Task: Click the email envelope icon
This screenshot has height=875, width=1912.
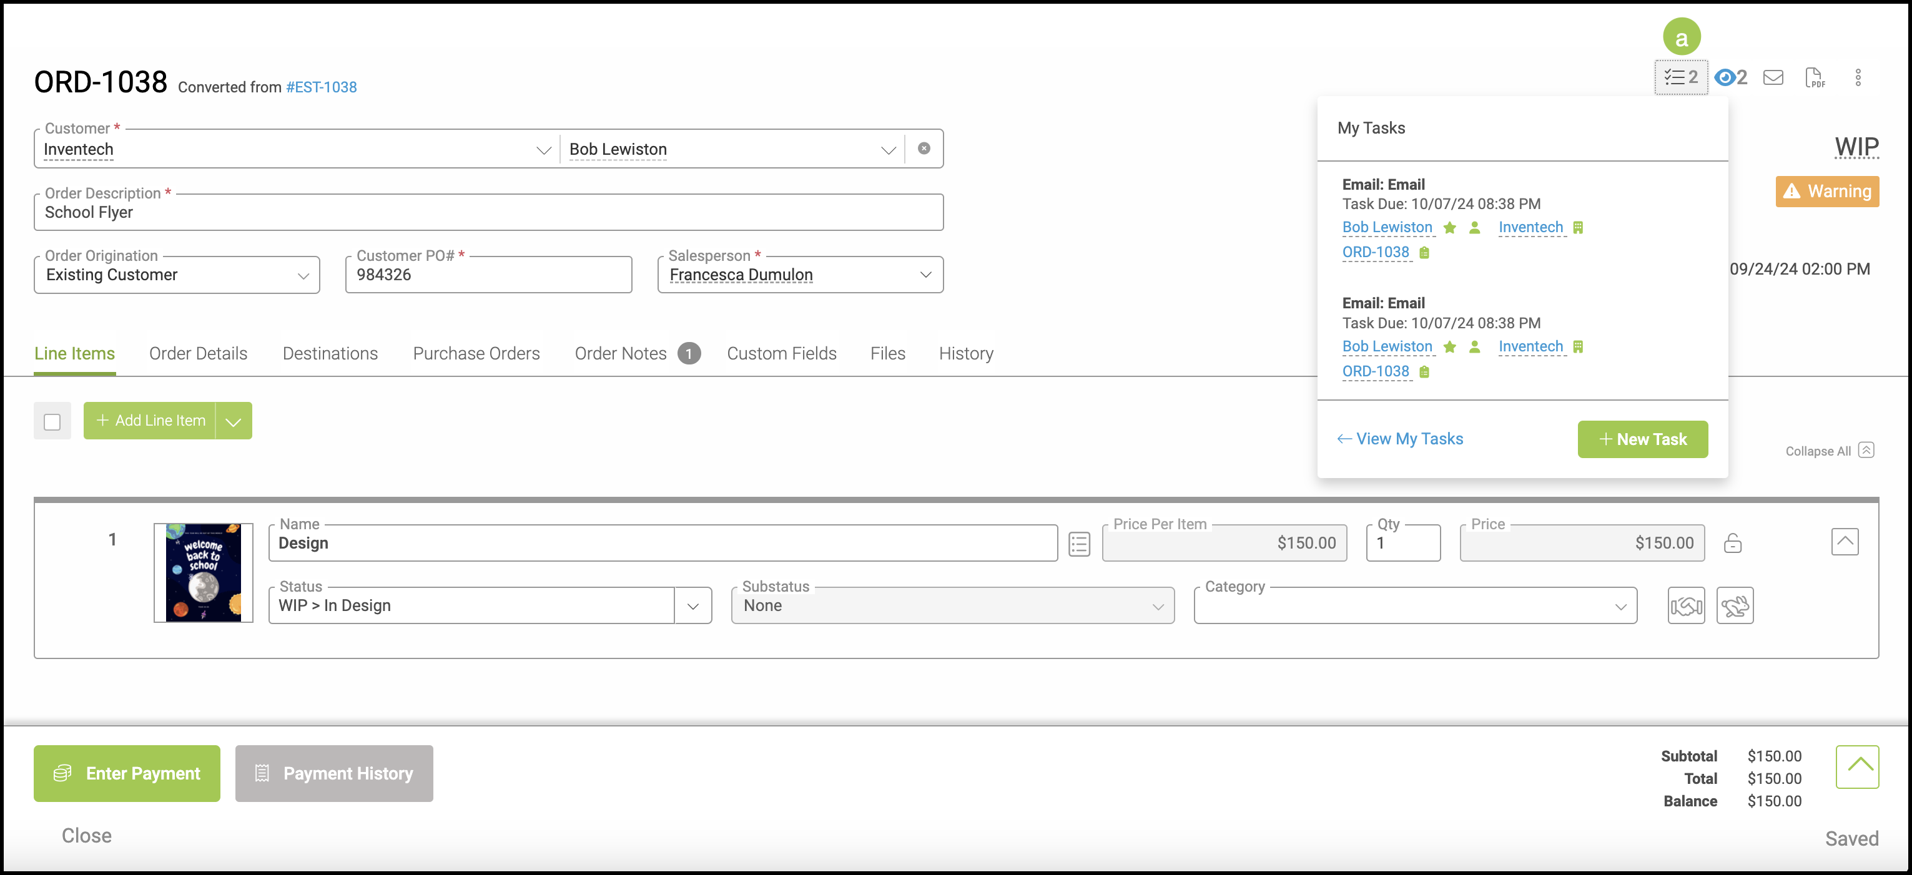Action: coord(1773,77)
